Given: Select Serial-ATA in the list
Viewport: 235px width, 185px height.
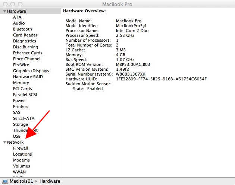Looking at the screenshot, I should (23, 118).
